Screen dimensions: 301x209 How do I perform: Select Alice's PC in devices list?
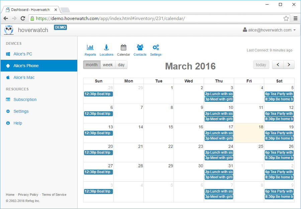pyautogui.click(x=23, y=54)
